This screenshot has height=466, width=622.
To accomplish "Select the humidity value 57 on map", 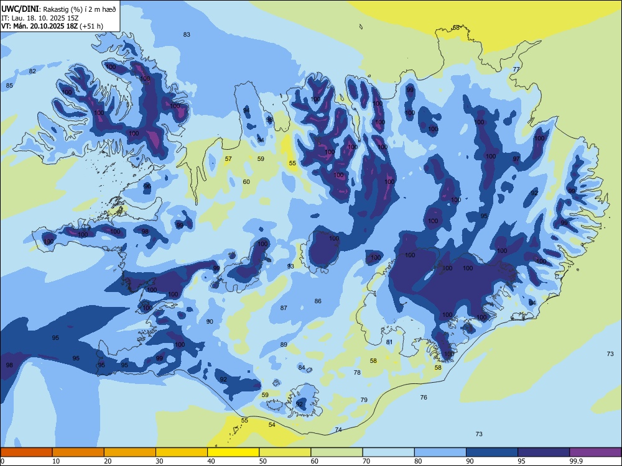I will (228, 159).
